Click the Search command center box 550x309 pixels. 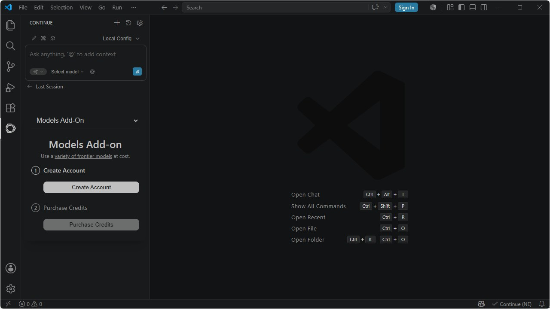[x=275, y=7]
